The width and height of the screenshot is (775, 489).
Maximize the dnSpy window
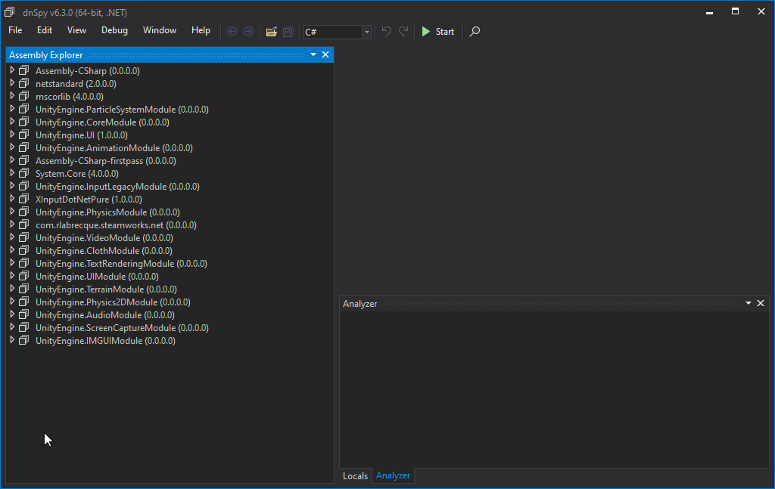[735, 12]
